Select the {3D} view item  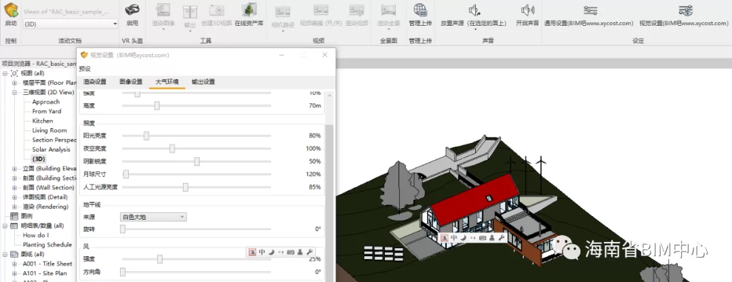coord(39,159)
